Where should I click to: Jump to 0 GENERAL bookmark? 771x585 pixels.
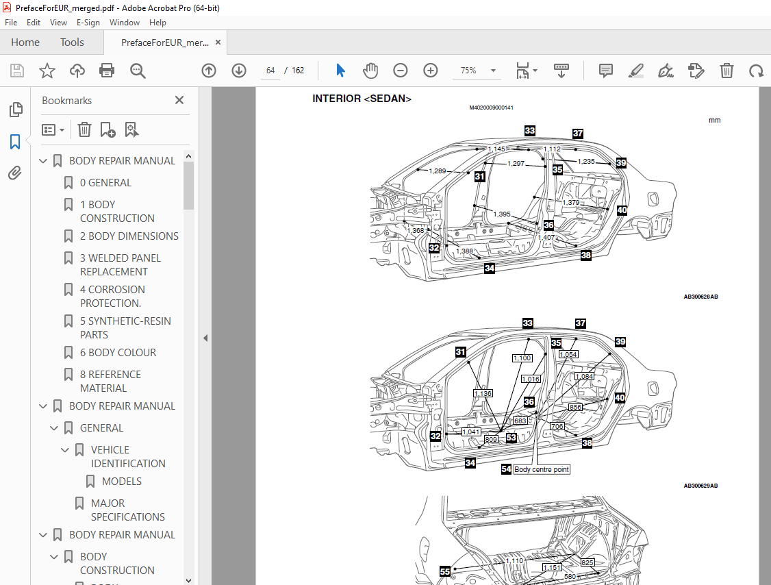105,183
